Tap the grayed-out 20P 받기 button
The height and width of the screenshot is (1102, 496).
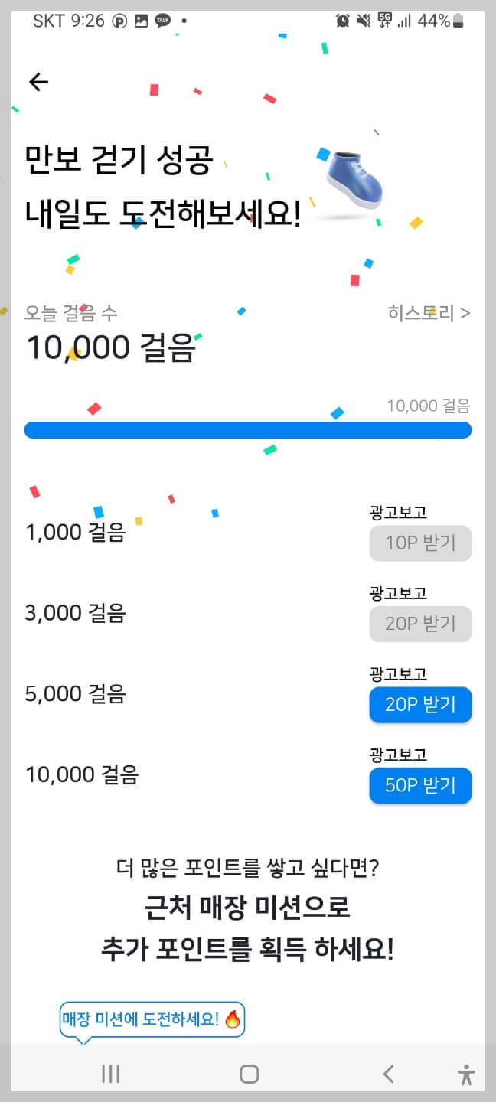click(x=420, y=624)
